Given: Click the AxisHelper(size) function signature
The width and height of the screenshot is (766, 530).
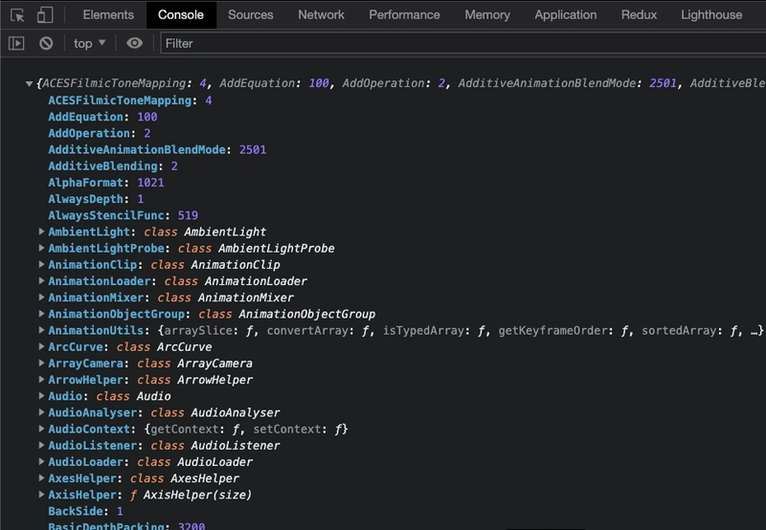Looking at the screenshot, I should pyautogui.click(x=197, y=495).
